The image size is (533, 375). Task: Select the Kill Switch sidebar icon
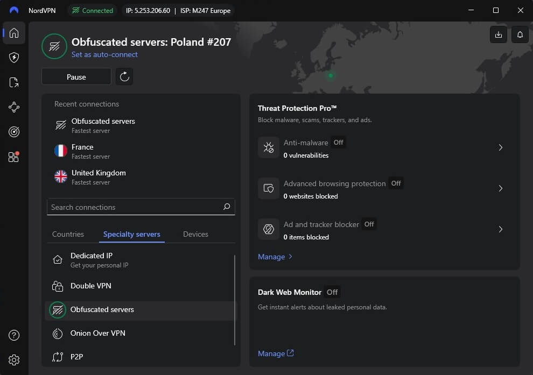click(x=14, y=82)
